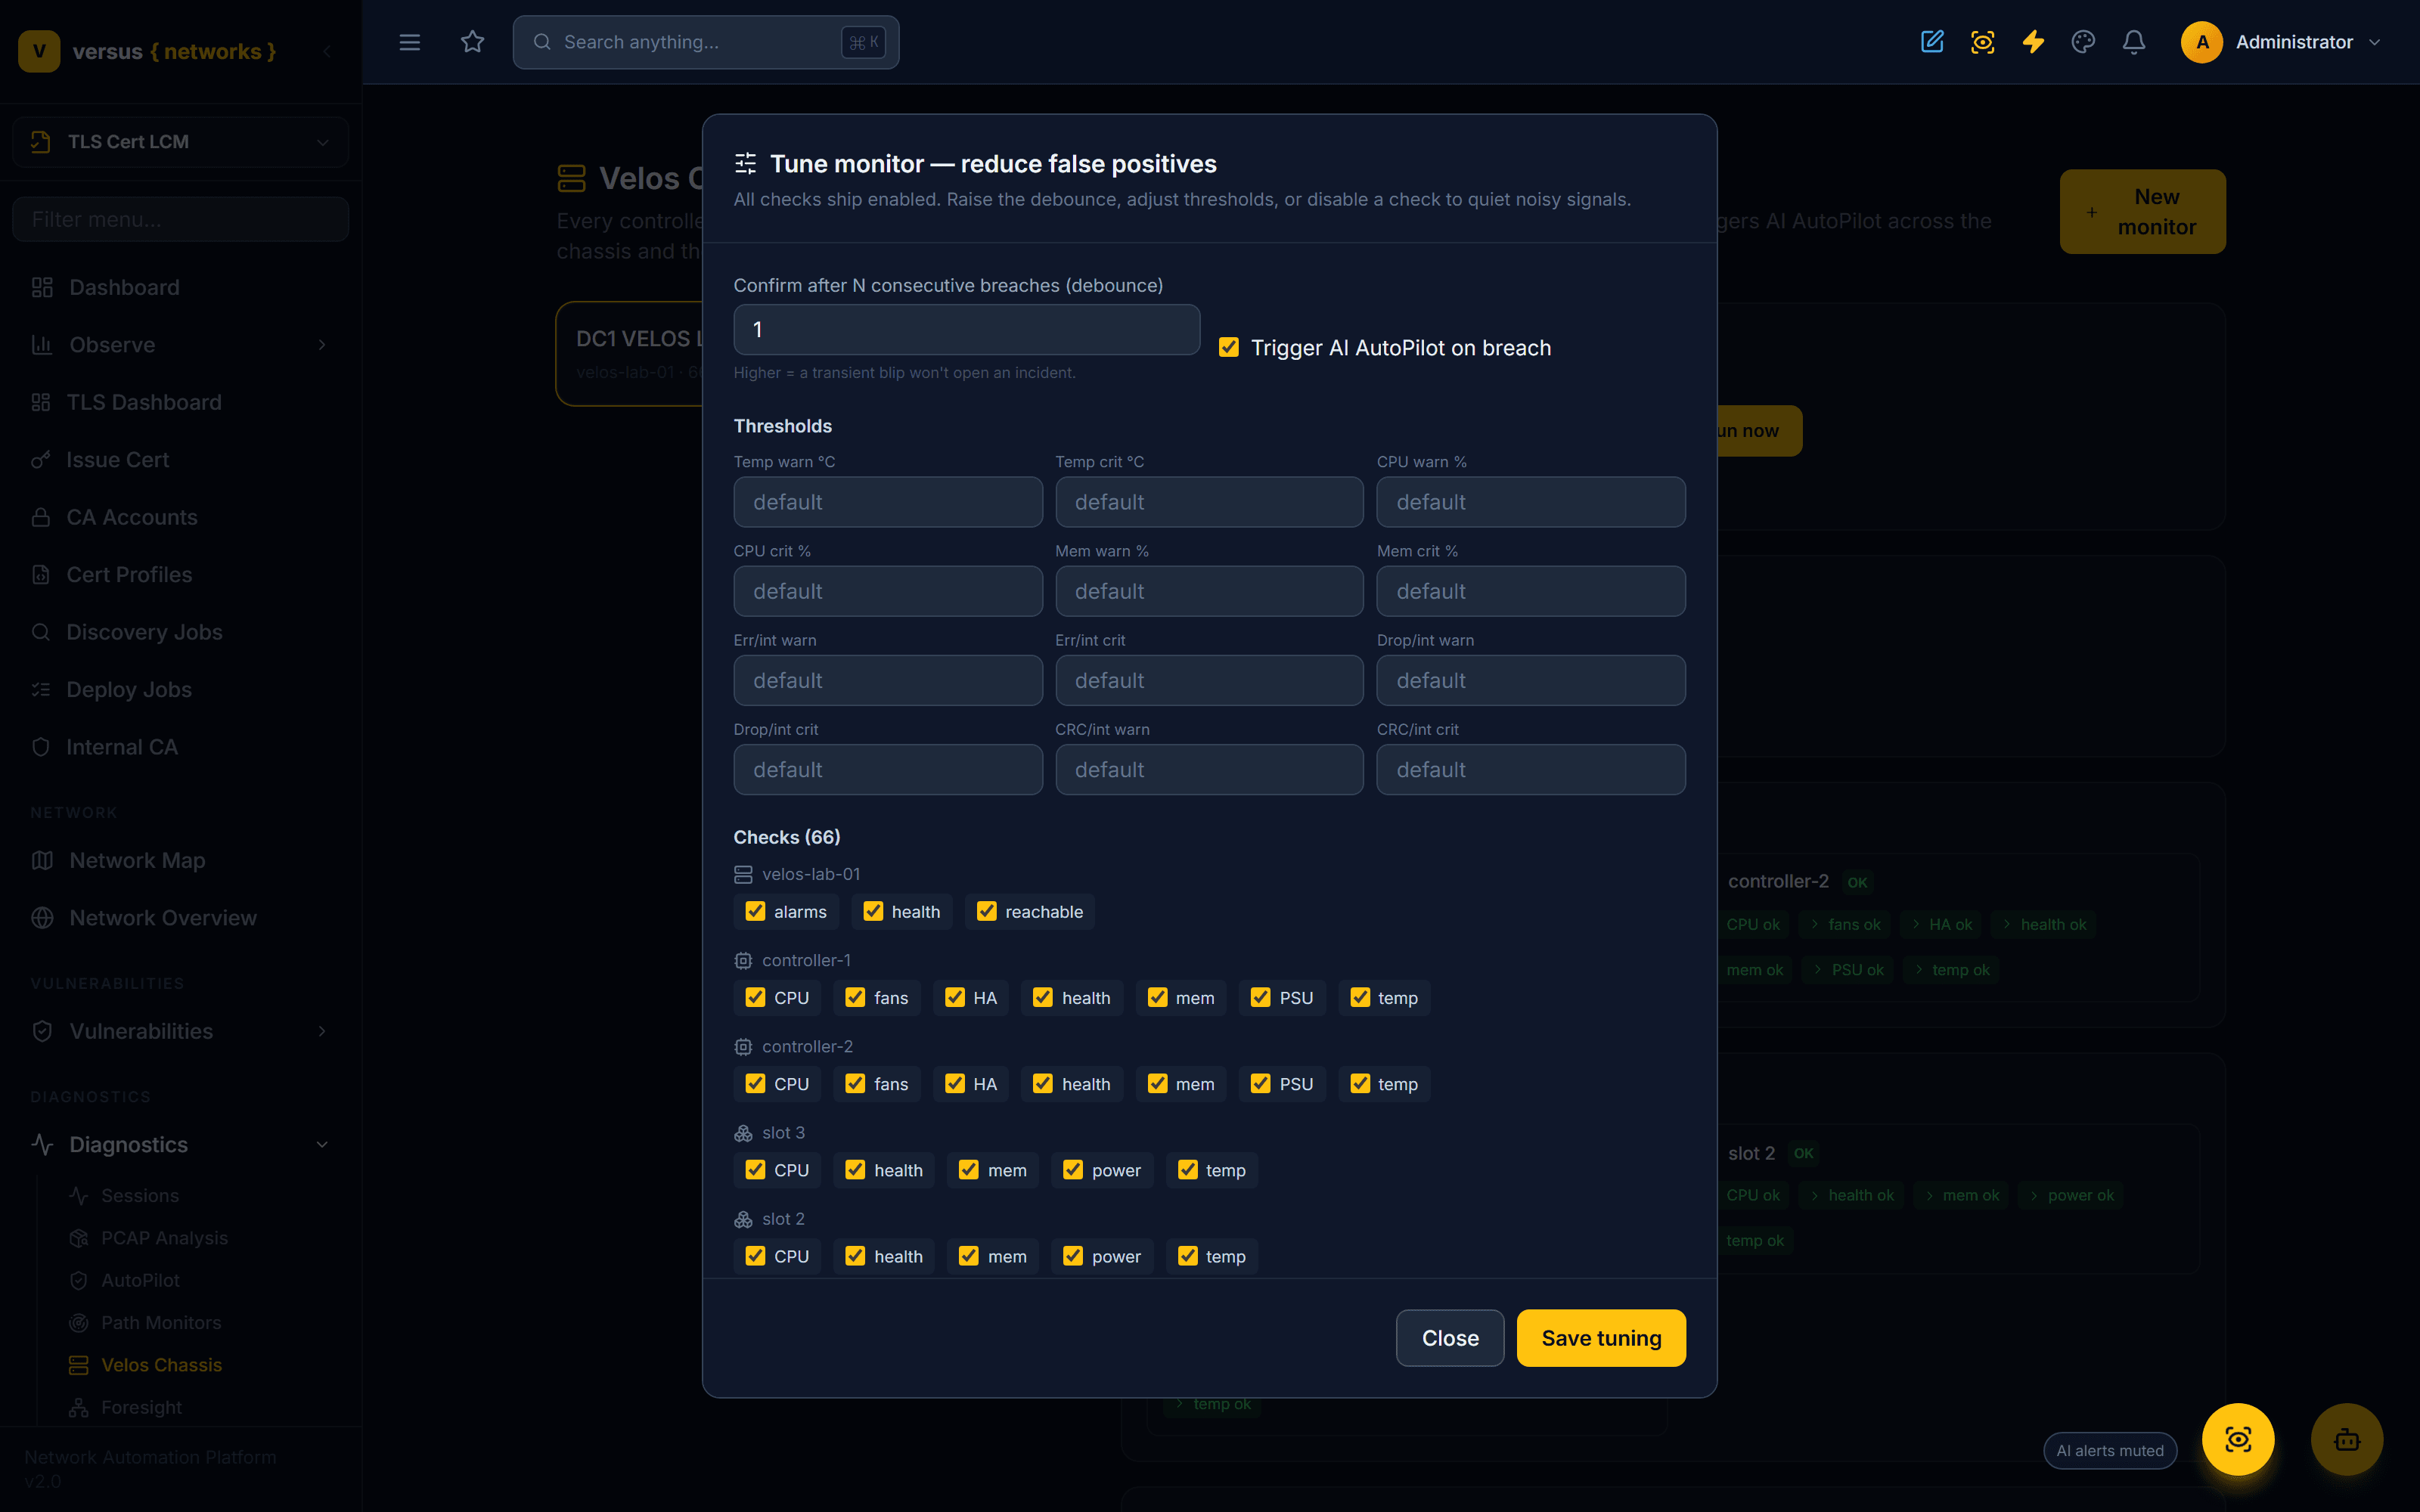Click the CPU crit % field

888,591
